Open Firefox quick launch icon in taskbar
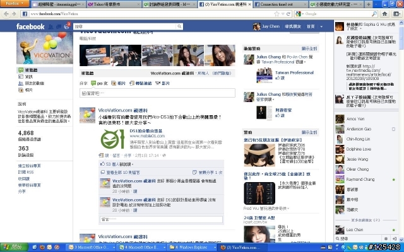 42,248
